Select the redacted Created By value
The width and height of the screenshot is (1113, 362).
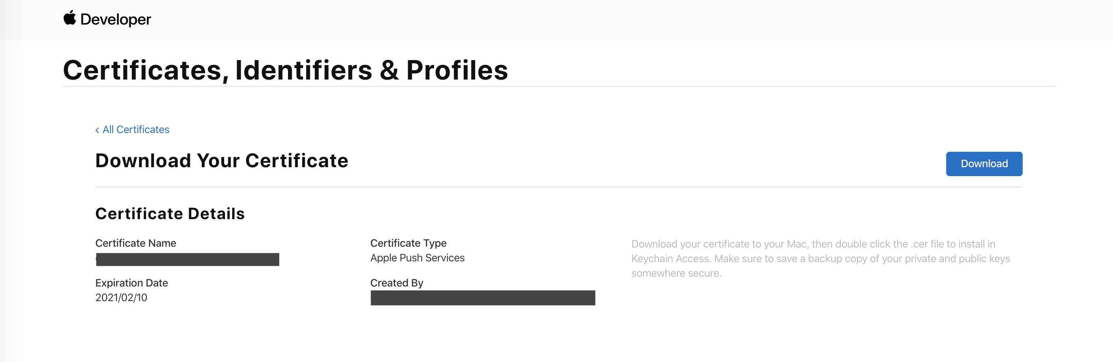pyautogui.click(x=482, y=298)
